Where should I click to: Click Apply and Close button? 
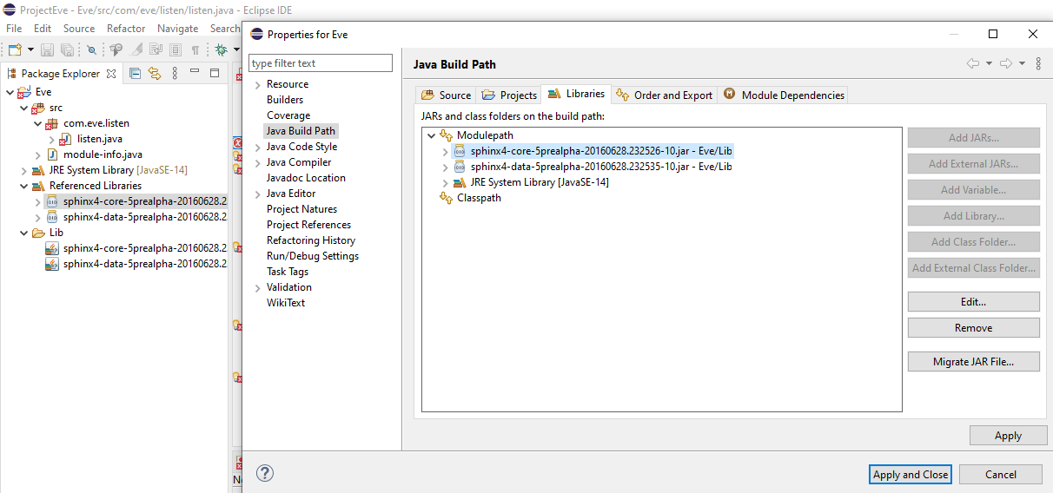point(911,475)
